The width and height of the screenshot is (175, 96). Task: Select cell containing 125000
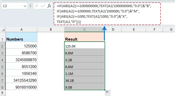[x=22, y=45]
